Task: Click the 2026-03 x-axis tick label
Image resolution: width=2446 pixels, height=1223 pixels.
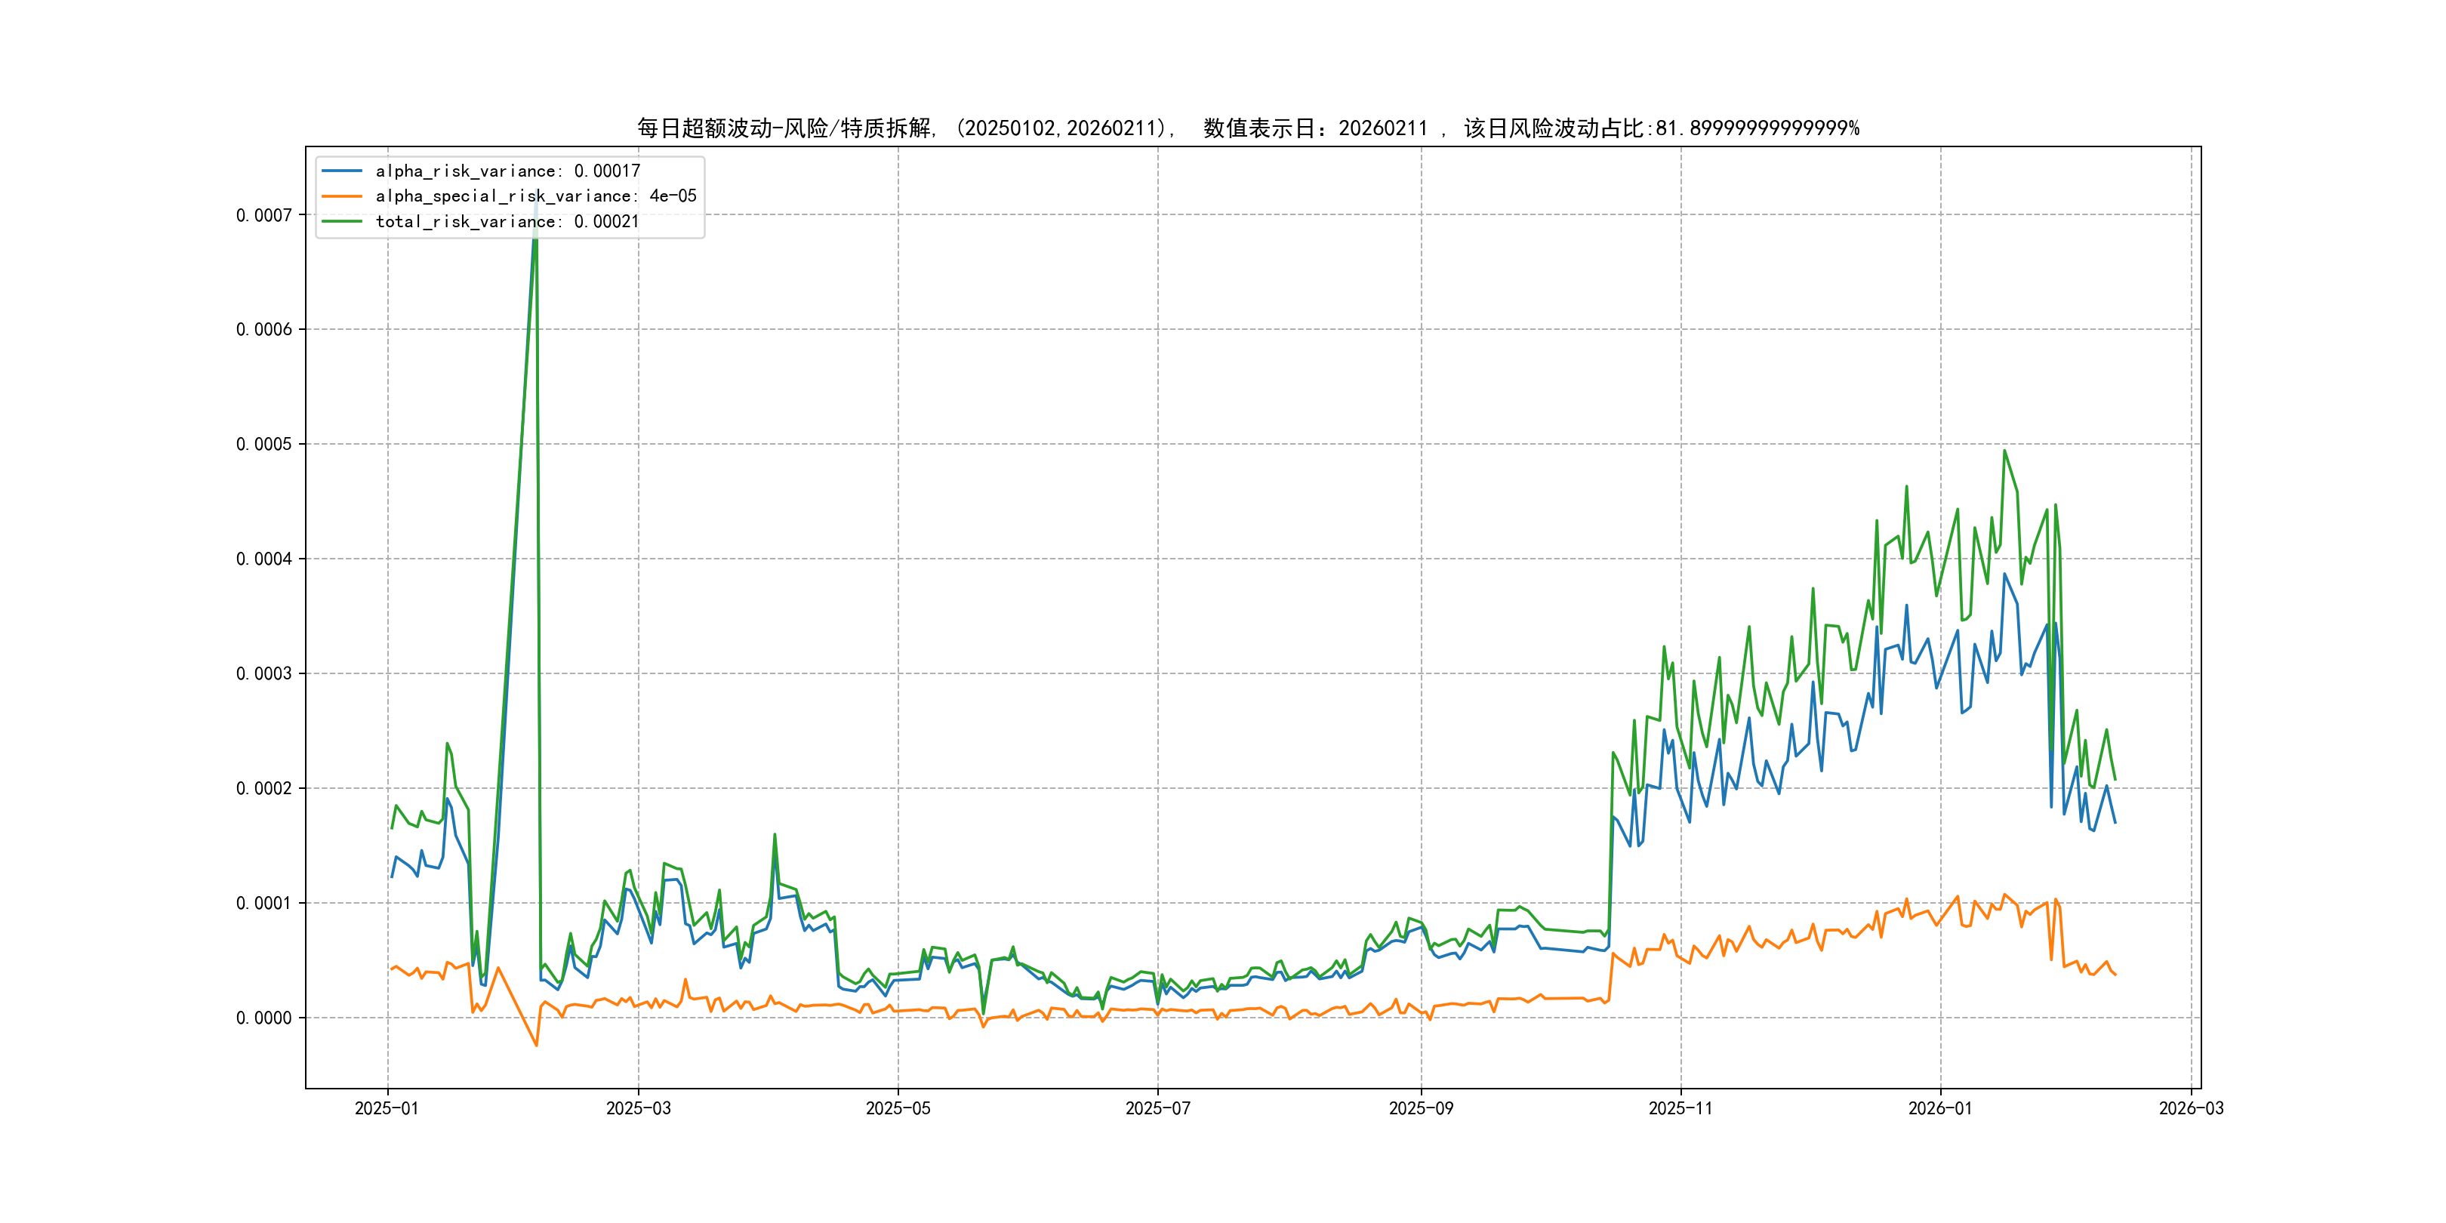Action: [x=2191, y=1108]
